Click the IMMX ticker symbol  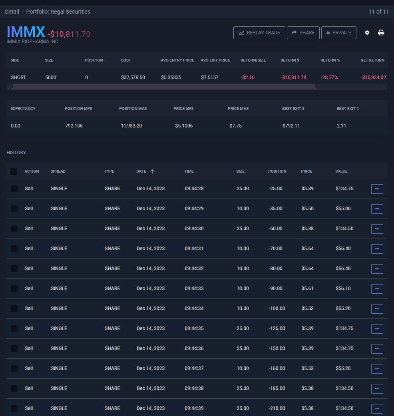pos(26,32)
